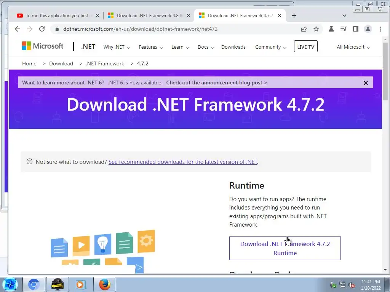Close the YouTube tab
This screenshot has width=390, height=292.
tap(97, 16)
